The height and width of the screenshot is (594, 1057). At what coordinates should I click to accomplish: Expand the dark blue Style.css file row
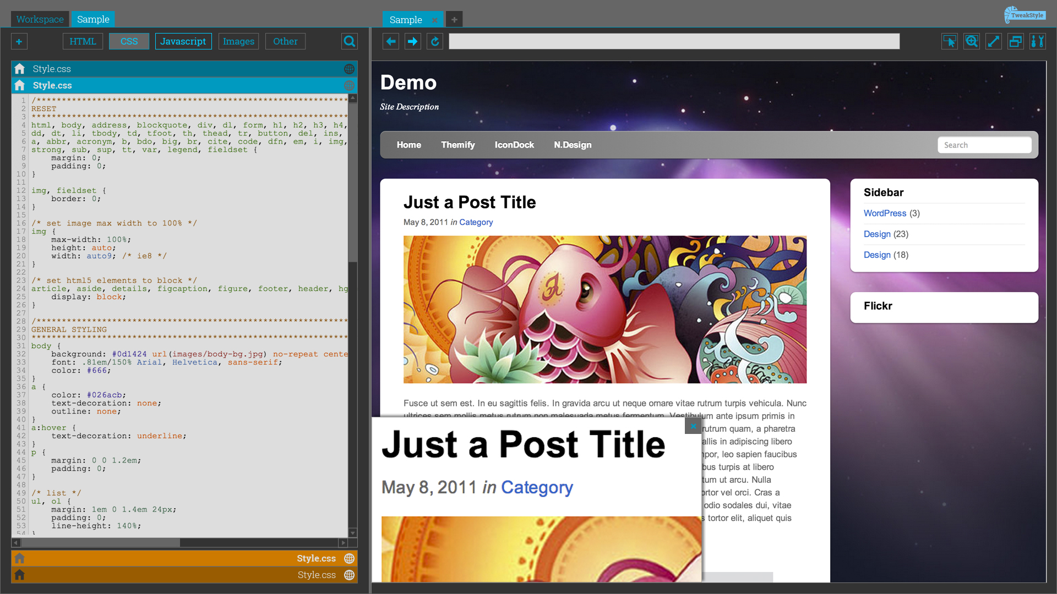184,69
